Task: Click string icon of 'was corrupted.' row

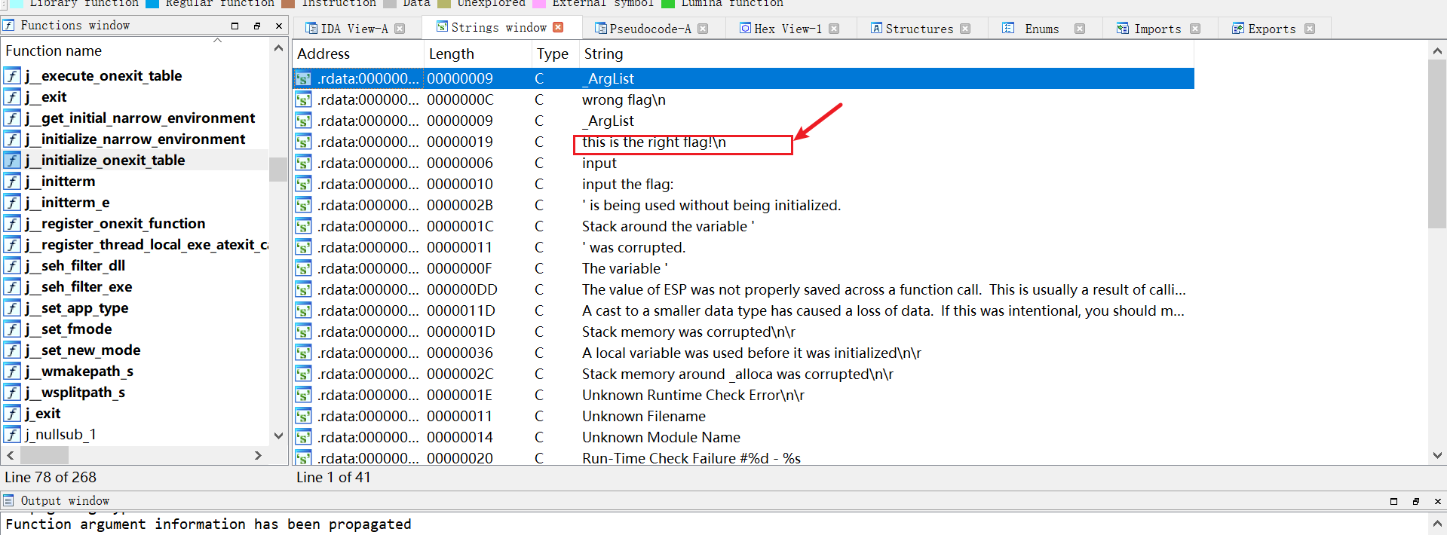Action: point(303,247)
